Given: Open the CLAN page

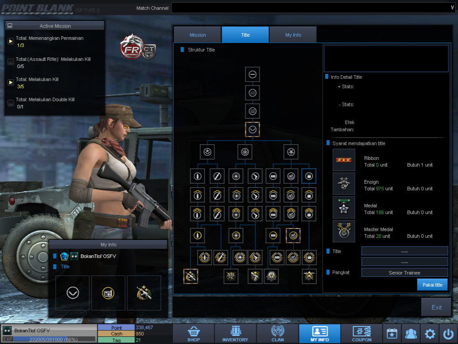Looking at the screenshot, I should tap(277, 334).
